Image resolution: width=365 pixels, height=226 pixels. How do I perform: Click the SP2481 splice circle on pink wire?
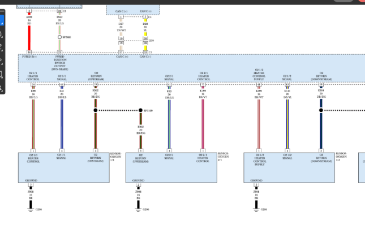[59, 37]
